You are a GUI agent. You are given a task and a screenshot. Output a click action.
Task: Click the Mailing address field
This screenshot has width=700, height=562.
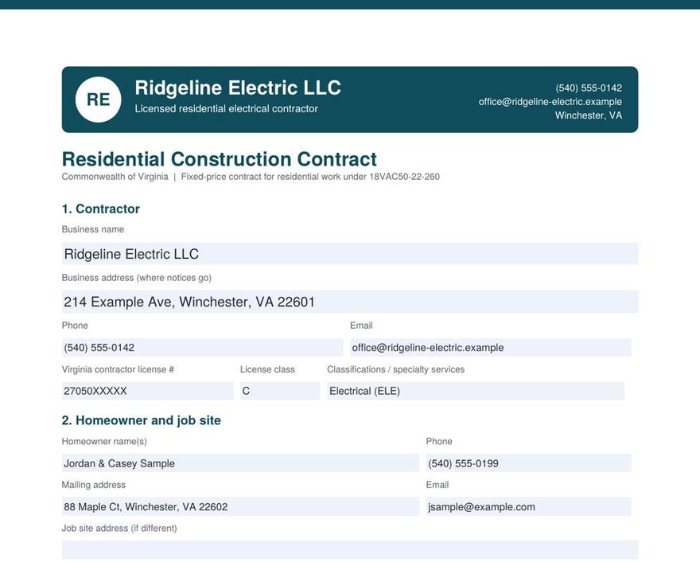pyautogui.click(x=240, y=506)
